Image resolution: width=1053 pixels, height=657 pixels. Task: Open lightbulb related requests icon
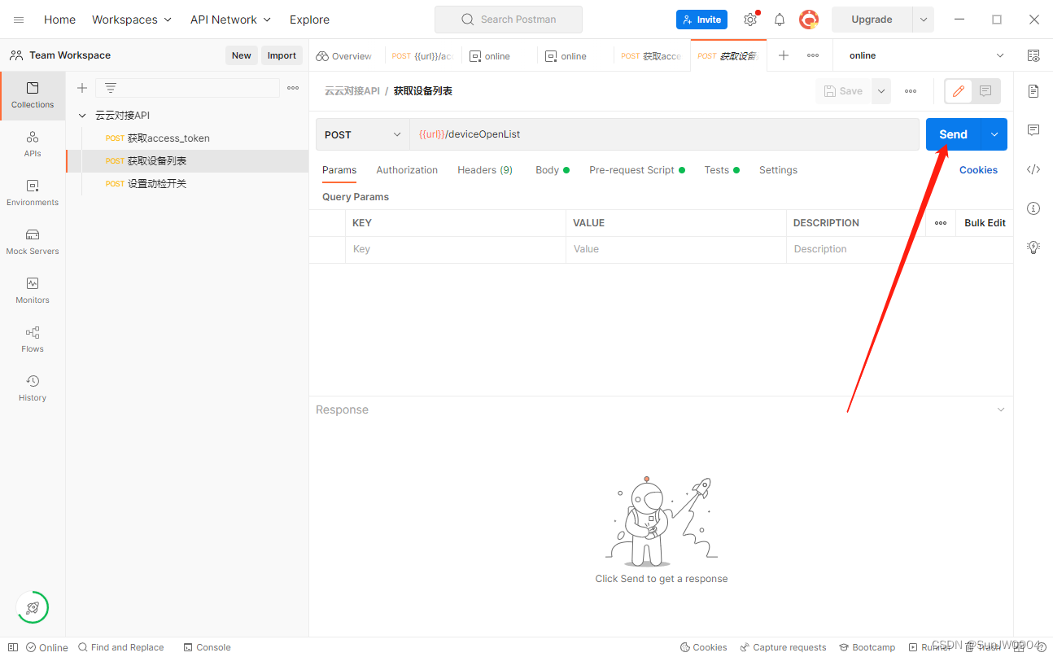click(x=1033, y=247)
